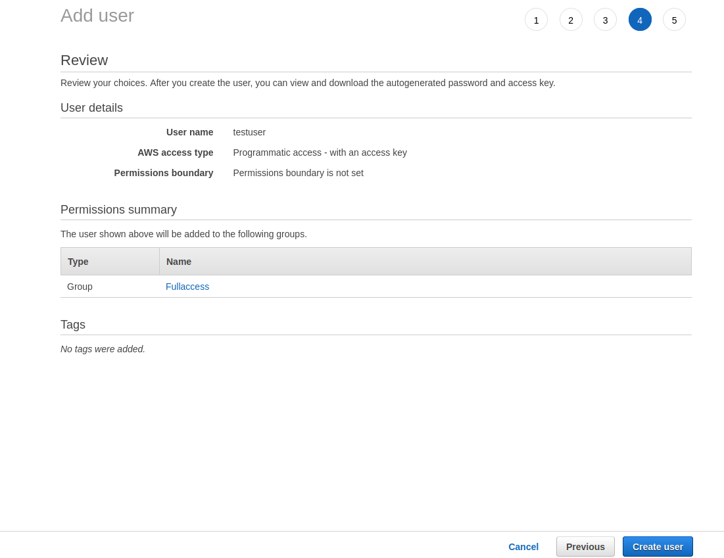Select 'Permissions boundary is not set' text

(x=299, y=173)
